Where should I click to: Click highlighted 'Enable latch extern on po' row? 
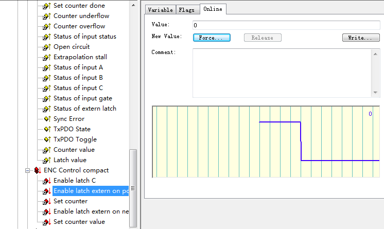pyautogui.click(x=91, y=191)
